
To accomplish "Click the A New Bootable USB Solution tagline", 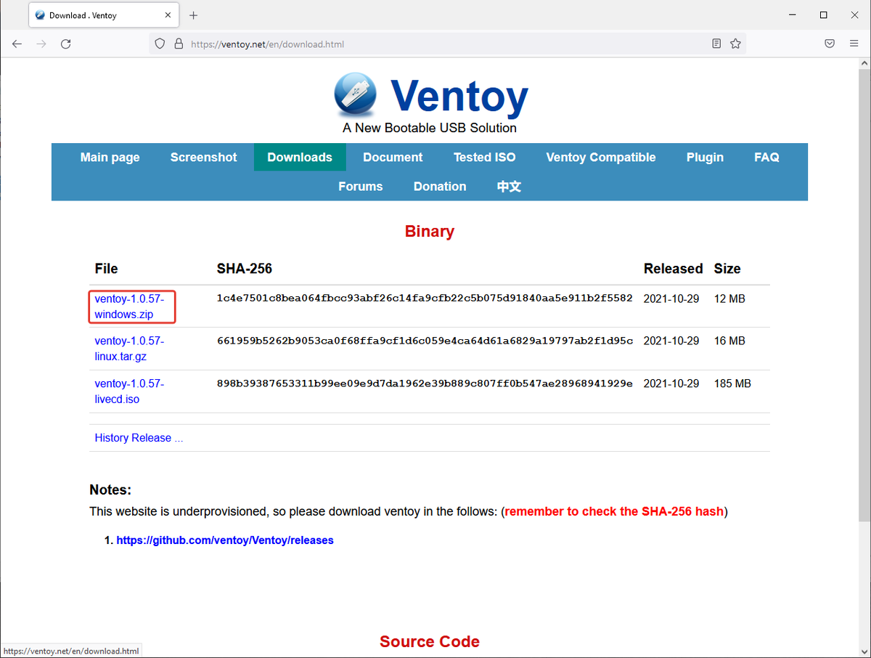I will 430,128.
